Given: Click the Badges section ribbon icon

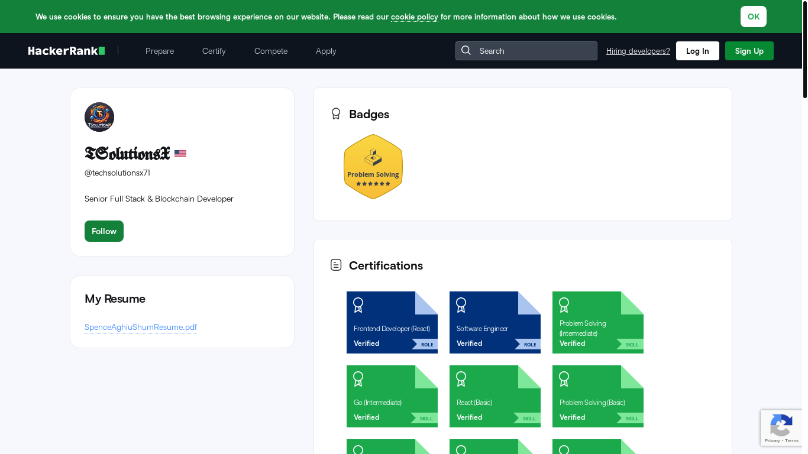Looking at the screenshot, I should click(x=336, y=113).
